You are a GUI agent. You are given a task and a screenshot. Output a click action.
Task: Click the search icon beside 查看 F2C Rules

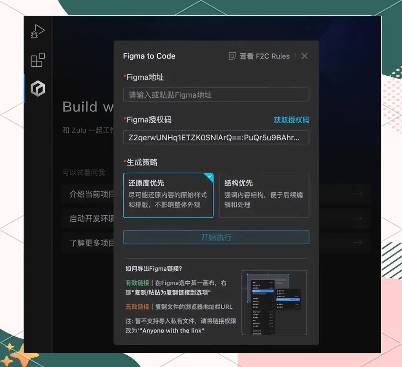point(232,56)
